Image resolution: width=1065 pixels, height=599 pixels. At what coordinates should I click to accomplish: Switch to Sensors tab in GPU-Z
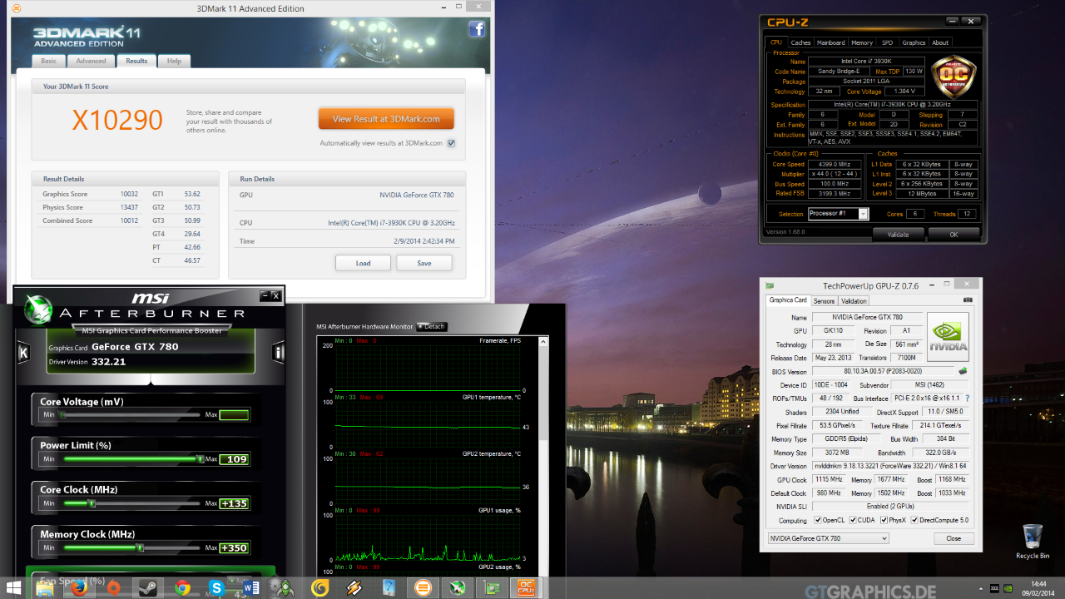824,300
